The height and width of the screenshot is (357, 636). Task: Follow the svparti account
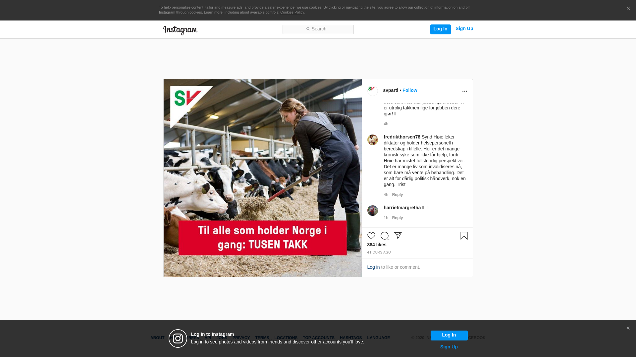point(410,90)
